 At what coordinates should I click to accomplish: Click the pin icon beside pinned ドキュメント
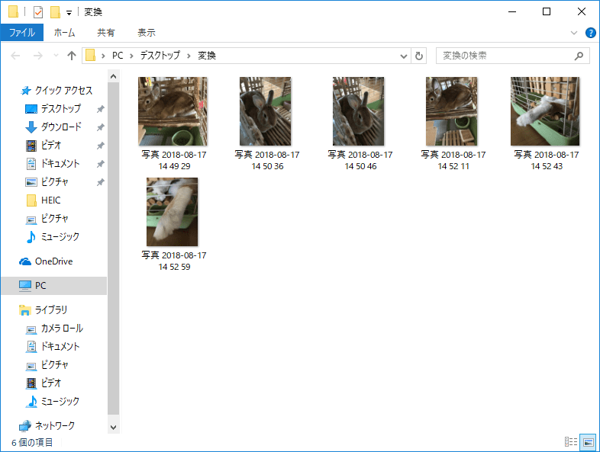100,164
